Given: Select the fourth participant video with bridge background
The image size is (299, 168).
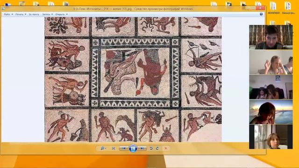Looking at the screenshot, I should (x=271, y=112).
